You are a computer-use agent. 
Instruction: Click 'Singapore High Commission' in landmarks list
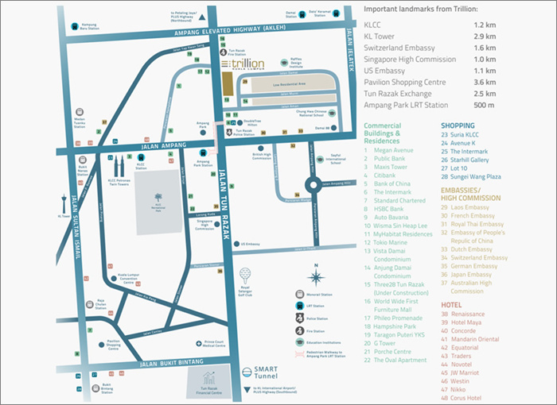(410, 60)
